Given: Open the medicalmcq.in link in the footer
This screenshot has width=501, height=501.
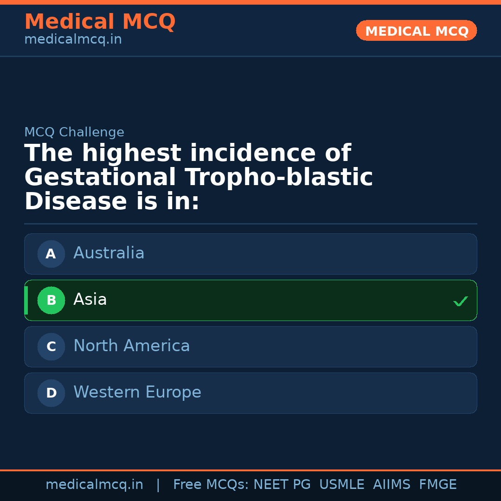Looking at the screenshot, I should 94,485.
